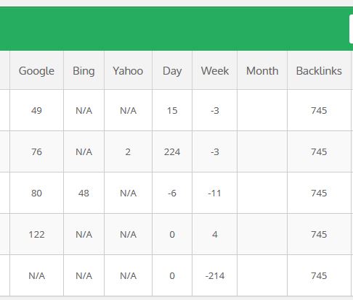Select the Day value 15
The width and height of the screenshot is (353, 300).
click(x=172, y=110)
